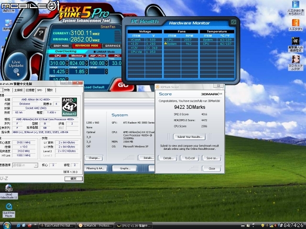The height and width of the screenshot is (229, 306).
Task: Switch to CPU-Z v1.39 taskbar button
Action: click(134, 226)
